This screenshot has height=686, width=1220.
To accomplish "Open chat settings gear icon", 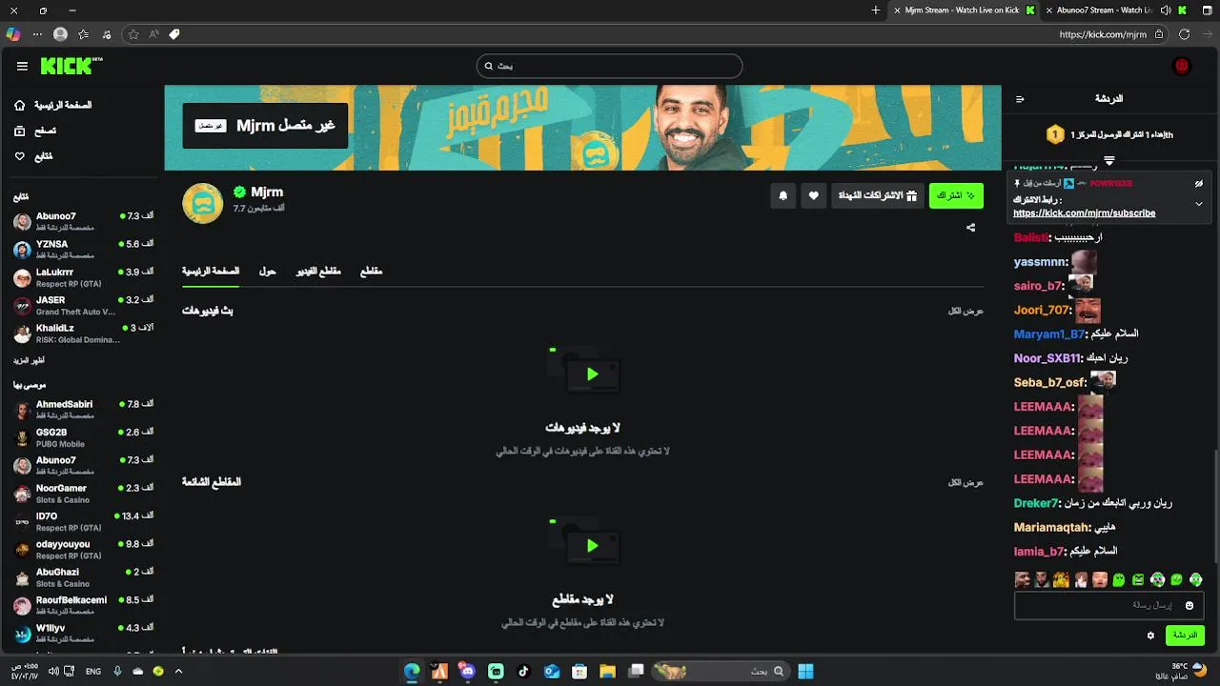I will 1150,636.
